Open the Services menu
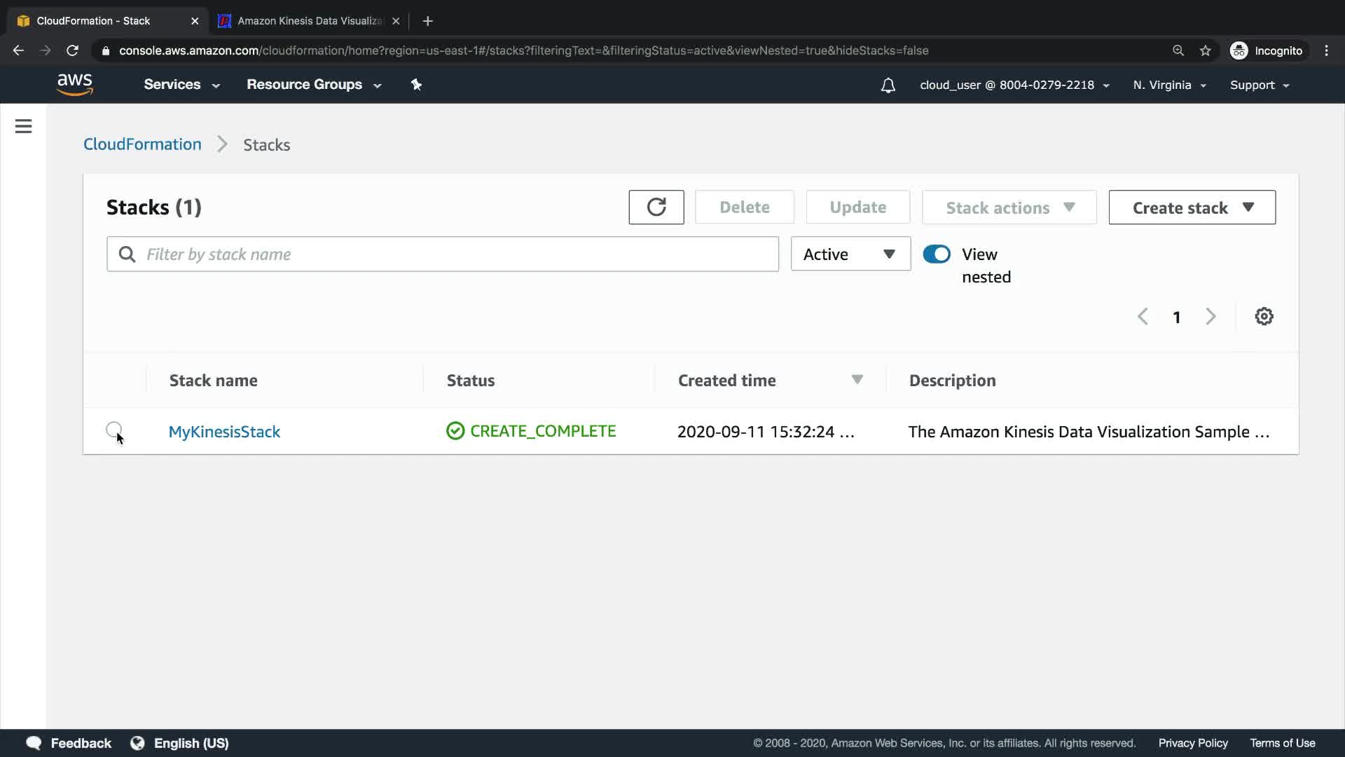This screenshot has height=757, width=1345. pos(181,85)
